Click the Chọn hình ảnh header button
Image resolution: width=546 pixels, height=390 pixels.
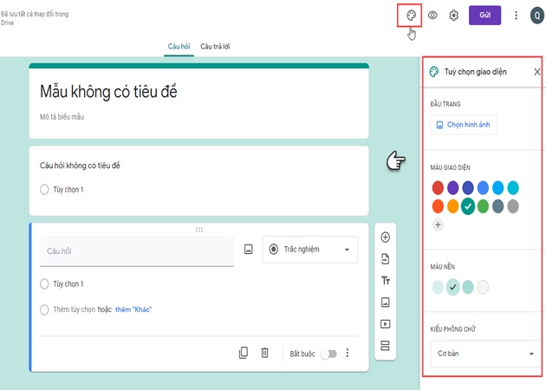(x=464, y=125)
